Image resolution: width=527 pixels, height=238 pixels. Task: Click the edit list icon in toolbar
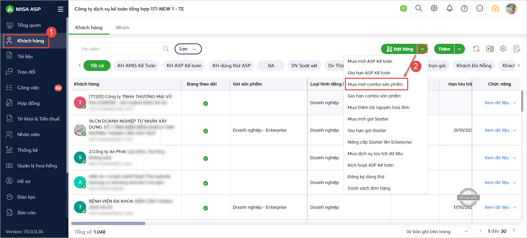517,49
